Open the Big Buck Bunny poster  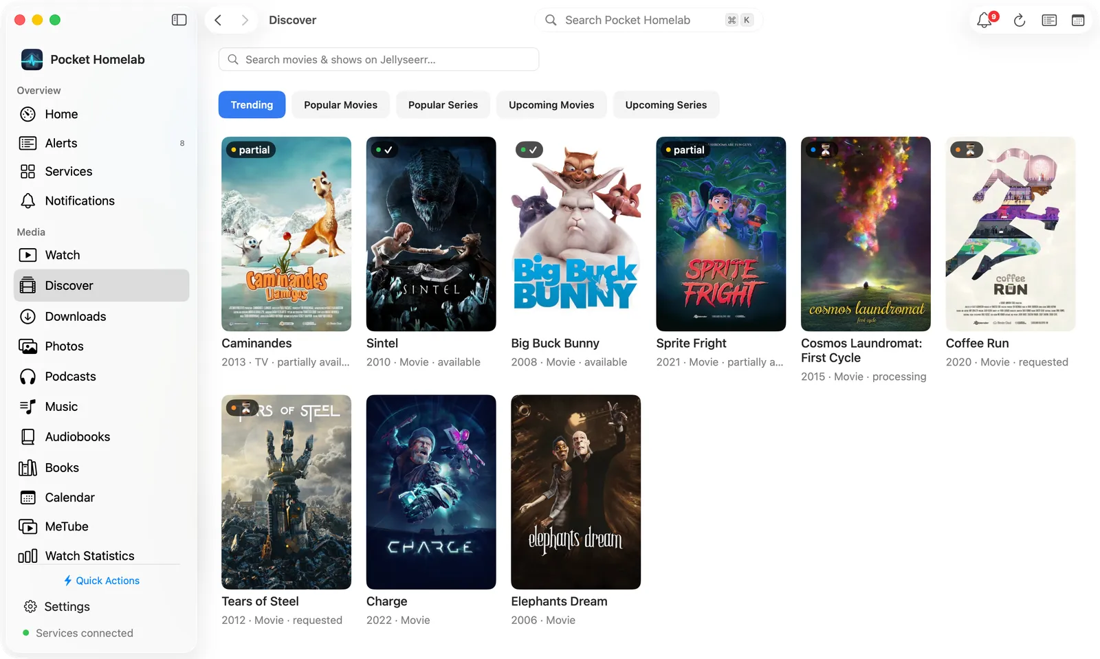coord(576,234)
